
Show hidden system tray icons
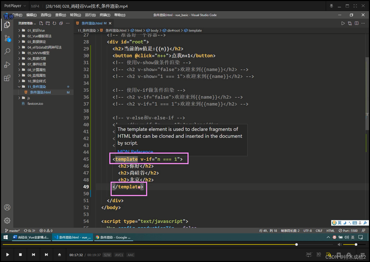328,237
